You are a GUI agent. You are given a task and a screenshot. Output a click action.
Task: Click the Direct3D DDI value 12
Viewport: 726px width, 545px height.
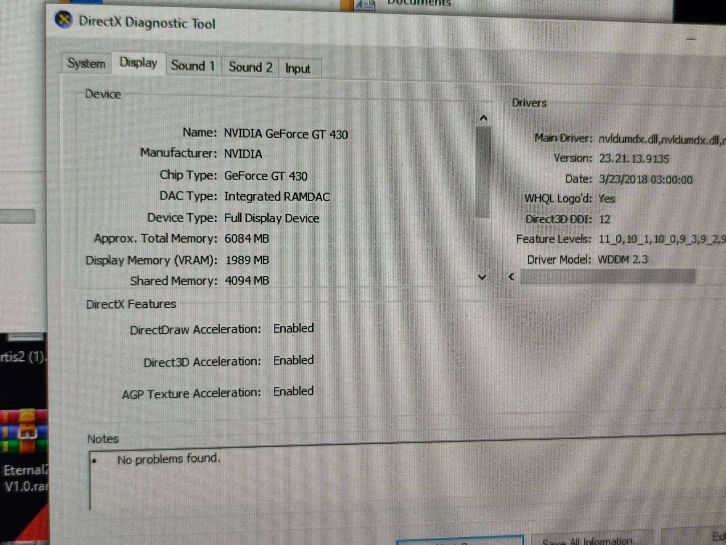coord(604,219)
